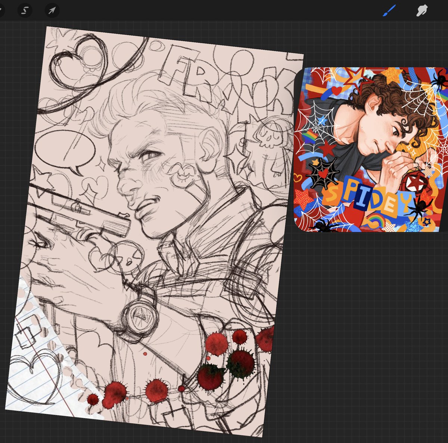Screen dimensions: 448x443
Task: Tap the Frank pencil sketch canvas
Action: point(154,231)
